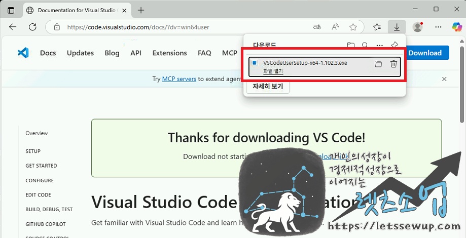The width and height of the screenshot is (466, 238).
Task: Click the vertical page scrollbar thumb
Action: (462, 85)
